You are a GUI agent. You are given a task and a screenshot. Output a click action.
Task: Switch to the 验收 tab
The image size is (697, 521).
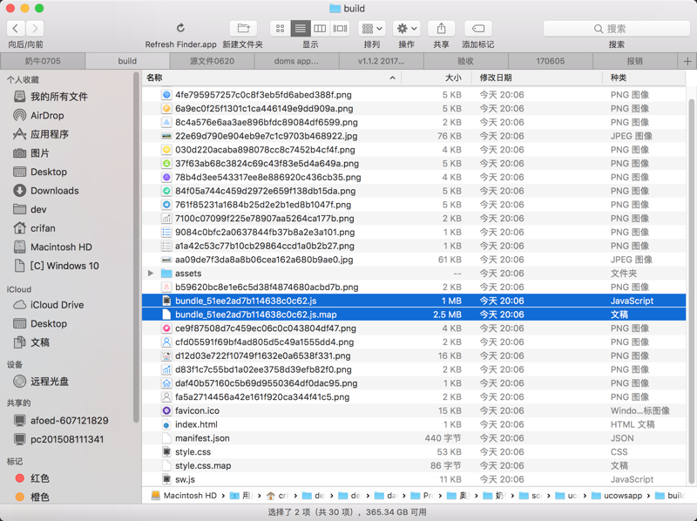click(466, 61)
